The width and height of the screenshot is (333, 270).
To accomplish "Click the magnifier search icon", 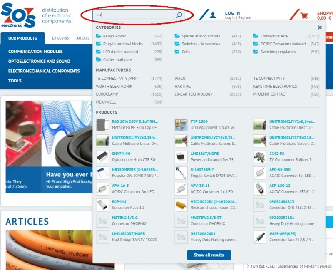I will click(x=179, y=15).
